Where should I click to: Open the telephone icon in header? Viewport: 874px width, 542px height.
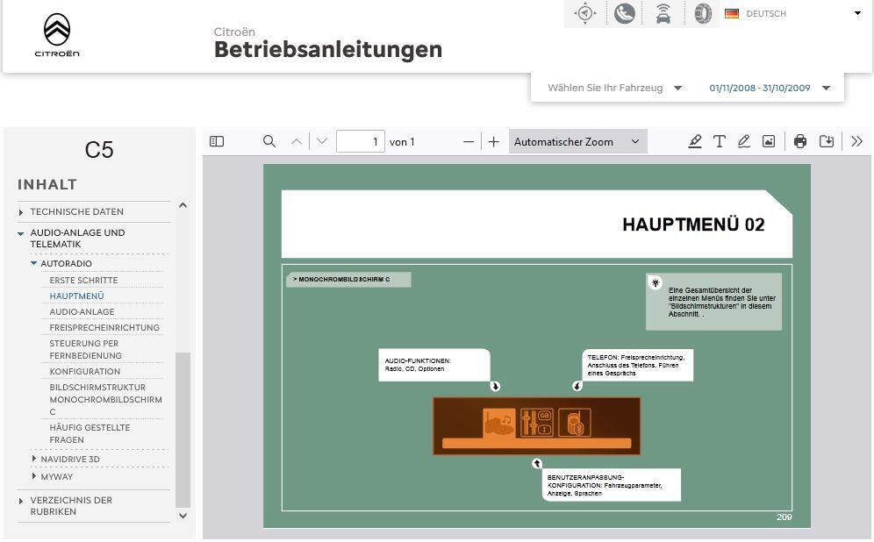point(624,13)
